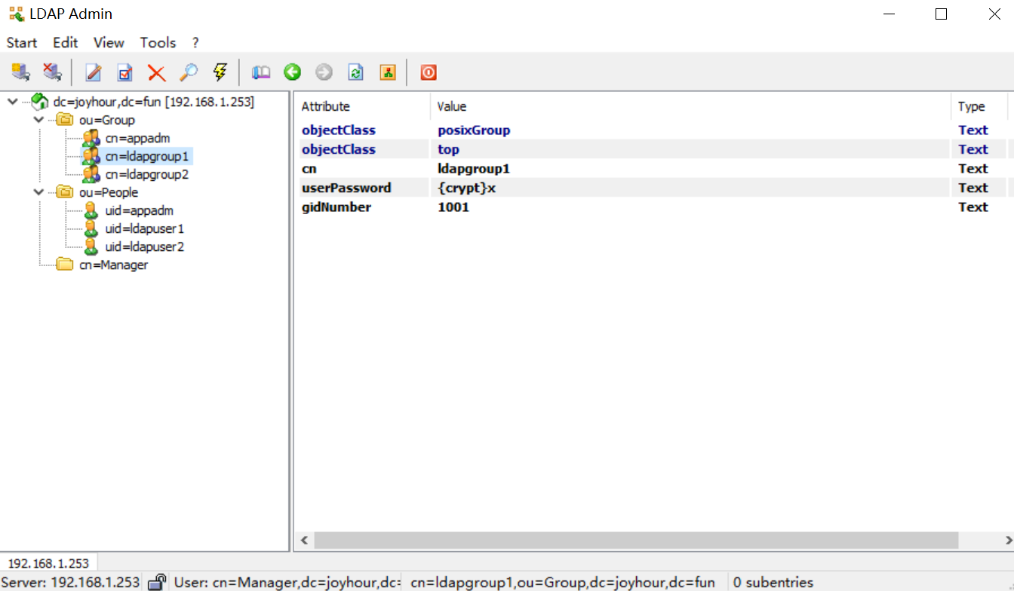The width and height of the screenshot is (1014, 591).
Task: Click the ldapgroup1 cn value cell
Action: (474, 168)
